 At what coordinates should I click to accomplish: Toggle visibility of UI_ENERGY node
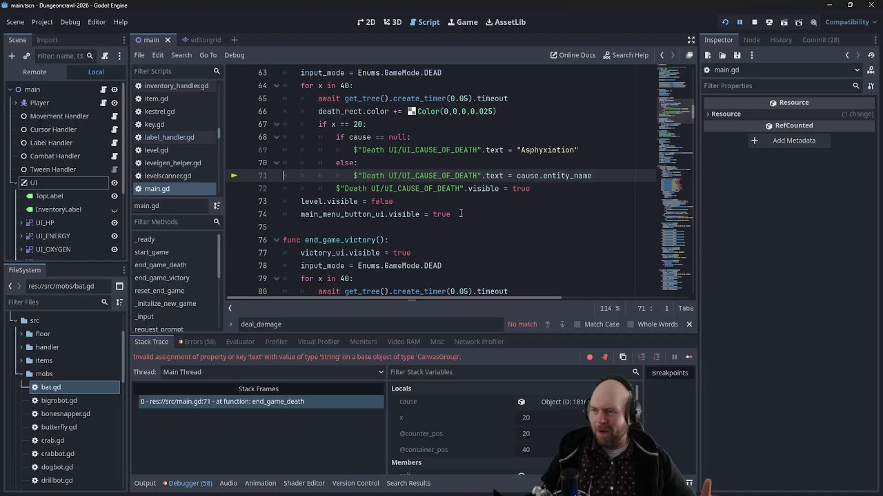115,236
